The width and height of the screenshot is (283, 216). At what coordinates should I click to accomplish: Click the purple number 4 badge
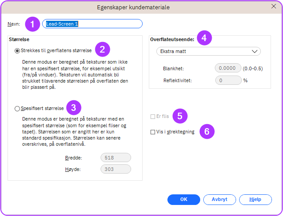(204, 38)
